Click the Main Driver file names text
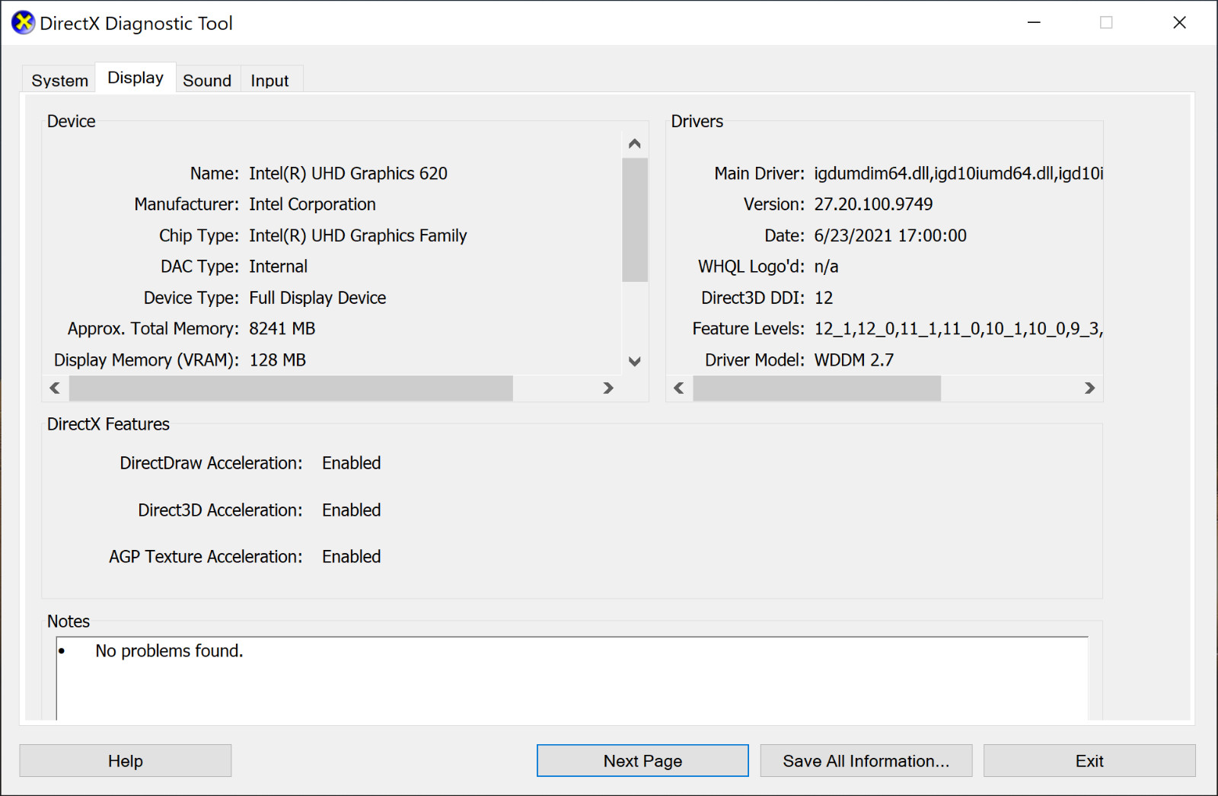Screen dimensions: 1218x796 958,174
